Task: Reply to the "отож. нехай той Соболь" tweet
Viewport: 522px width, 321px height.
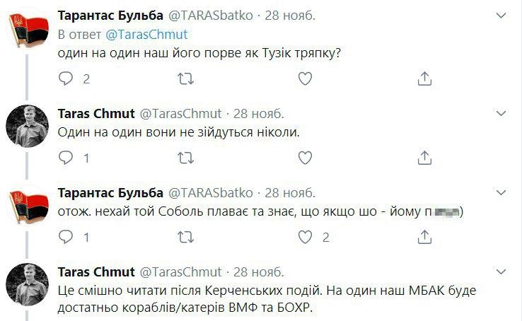Action: (66, 237)
